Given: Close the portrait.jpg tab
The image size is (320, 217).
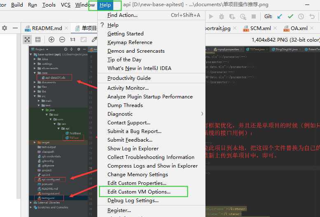Looking at the screenshot, I should (235, 28).
